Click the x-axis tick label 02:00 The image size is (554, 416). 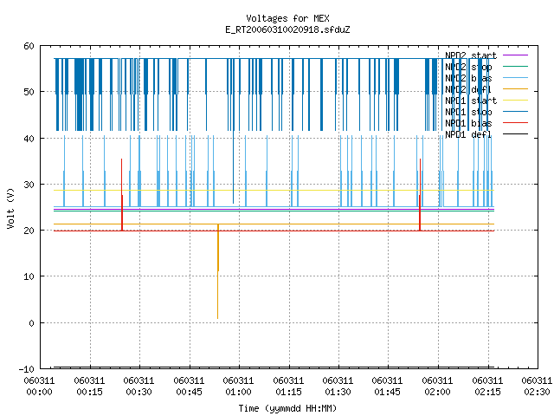(438, 392)
